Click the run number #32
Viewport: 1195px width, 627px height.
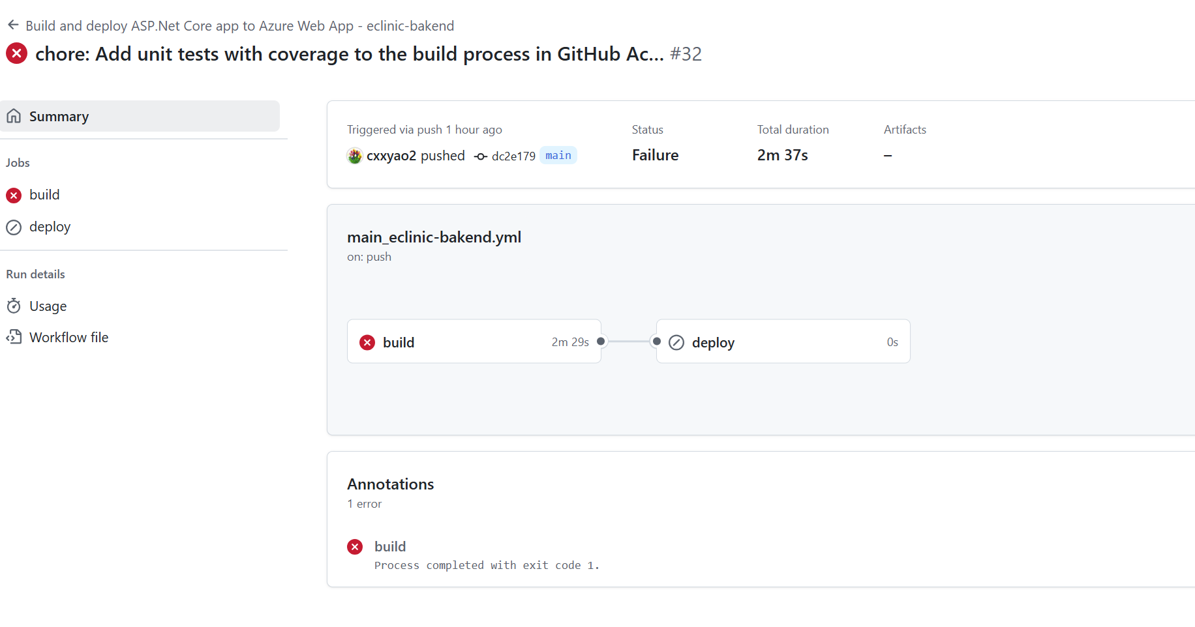click(686, 54)
